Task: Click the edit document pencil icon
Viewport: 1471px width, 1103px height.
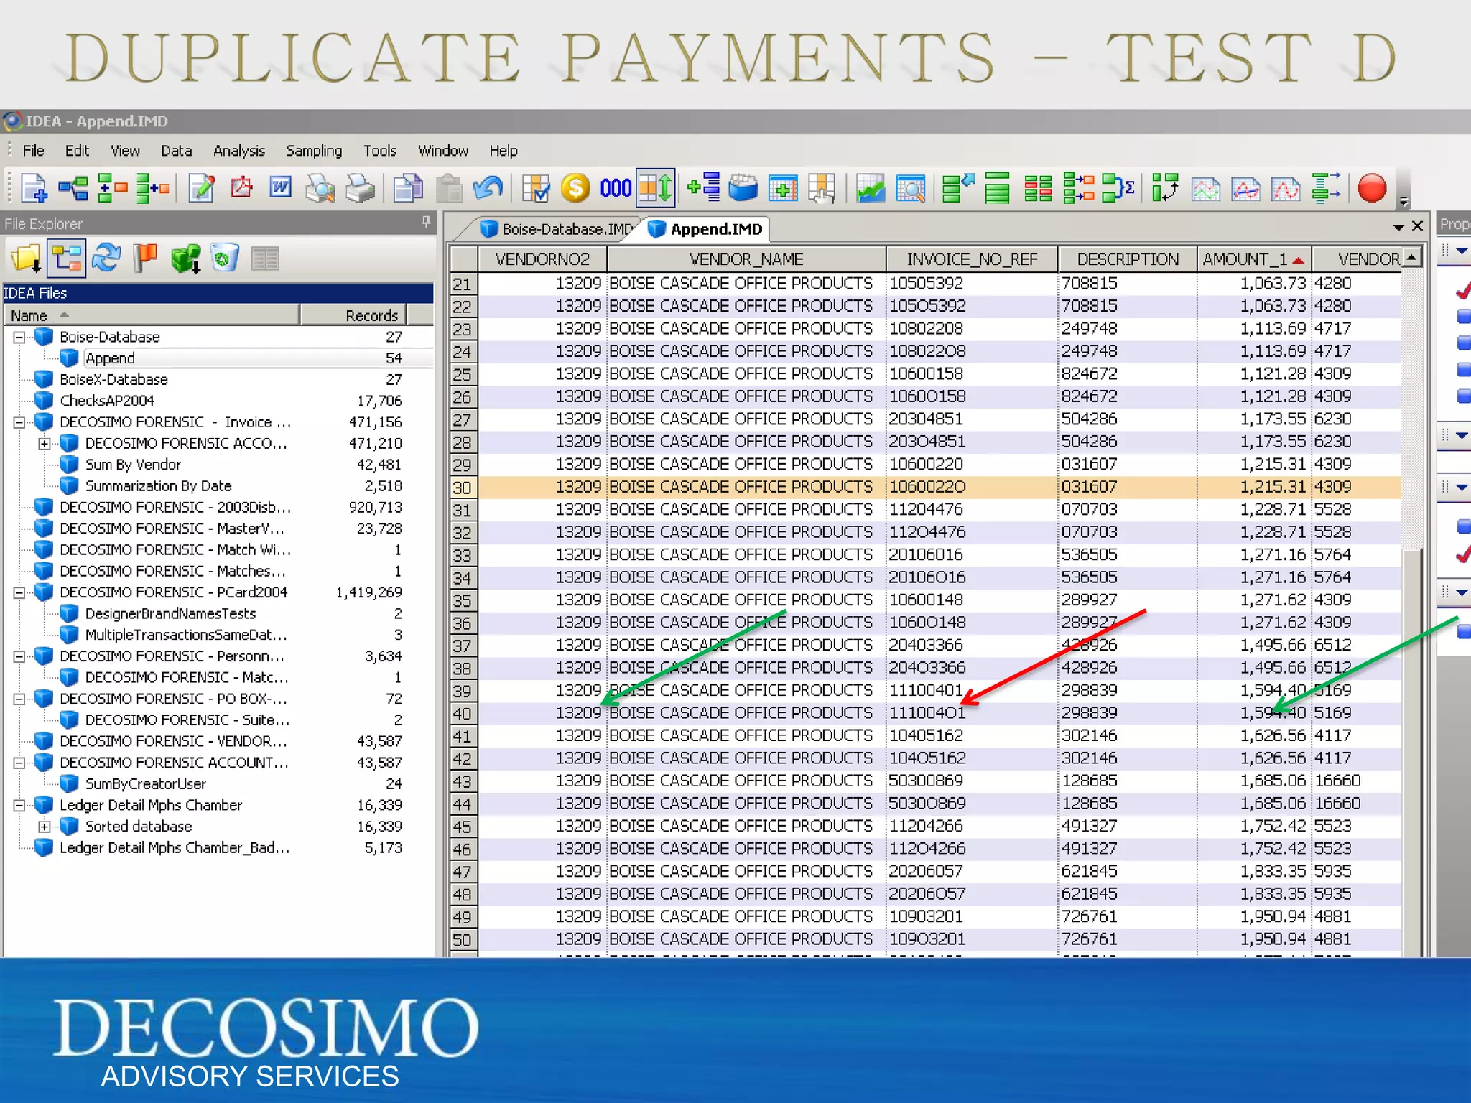Action: (x=201, y=189)
